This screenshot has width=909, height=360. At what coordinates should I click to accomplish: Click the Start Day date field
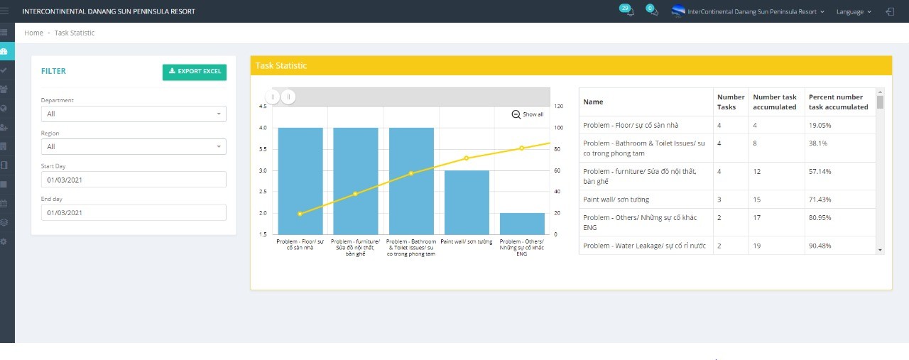click(x=134, y=180)
